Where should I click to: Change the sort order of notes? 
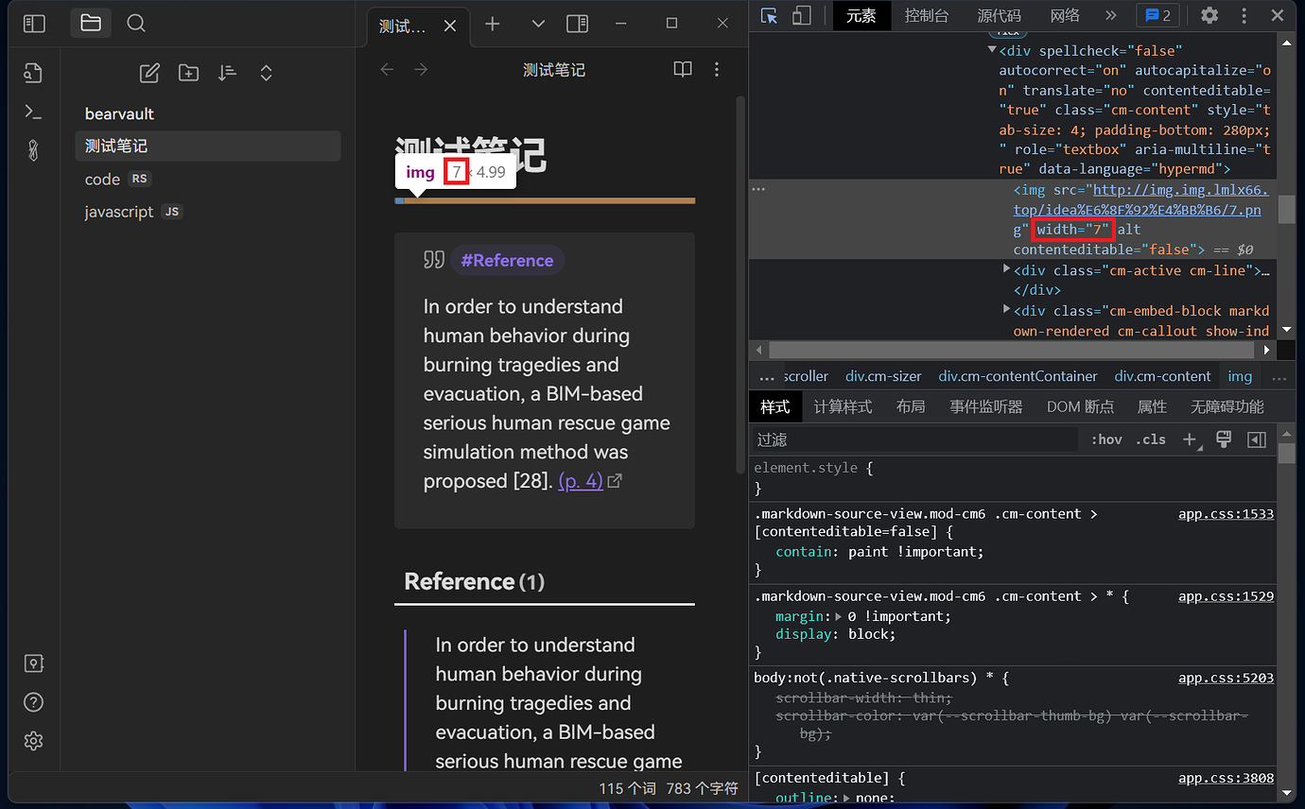(x=226, y=72)
